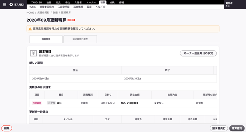Viewport: 246px width, 132px height.
Task: Open 設定 submenu item
Action: (x=89, y=7)
